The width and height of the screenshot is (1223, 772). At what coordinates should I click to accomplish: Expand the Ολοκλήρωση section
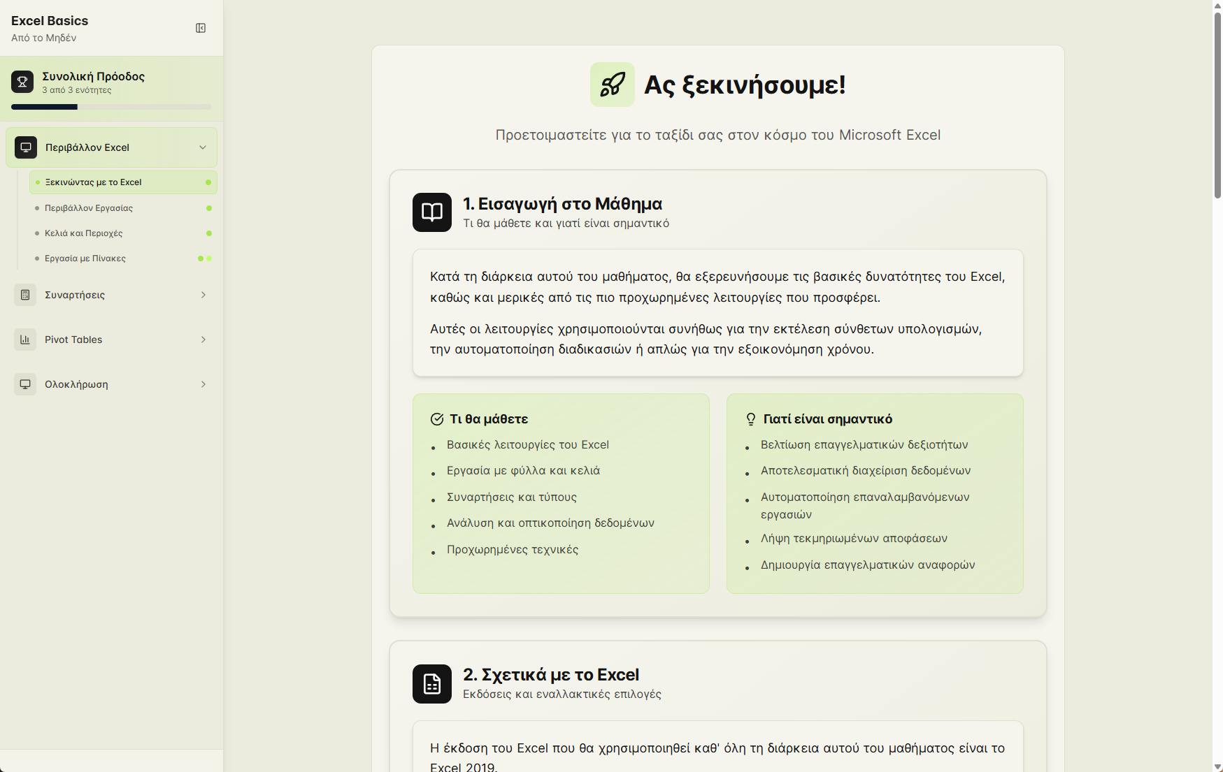[x=203, y=384]
